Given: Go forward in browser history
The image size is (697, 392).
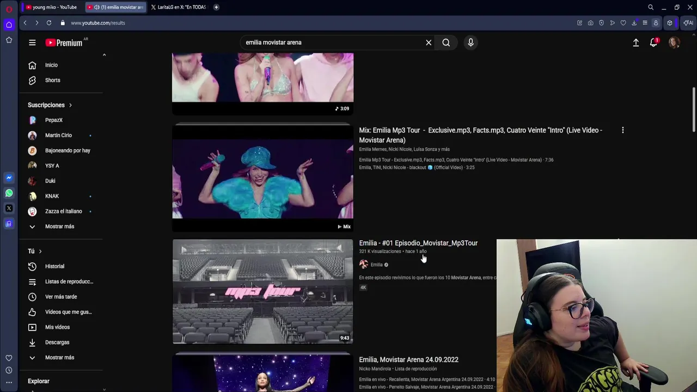Looking at the screenshot, I should click(x=36, y=23).
